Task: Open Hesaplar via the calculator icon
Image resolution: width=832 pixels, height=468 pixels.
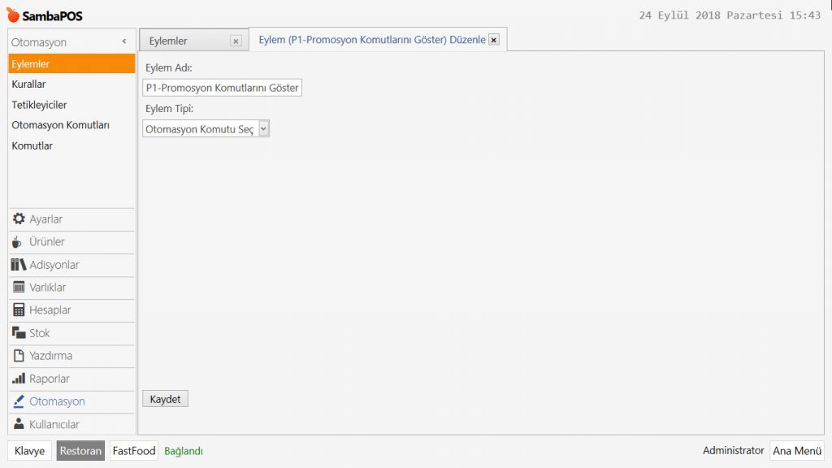Action: point(19,310)
